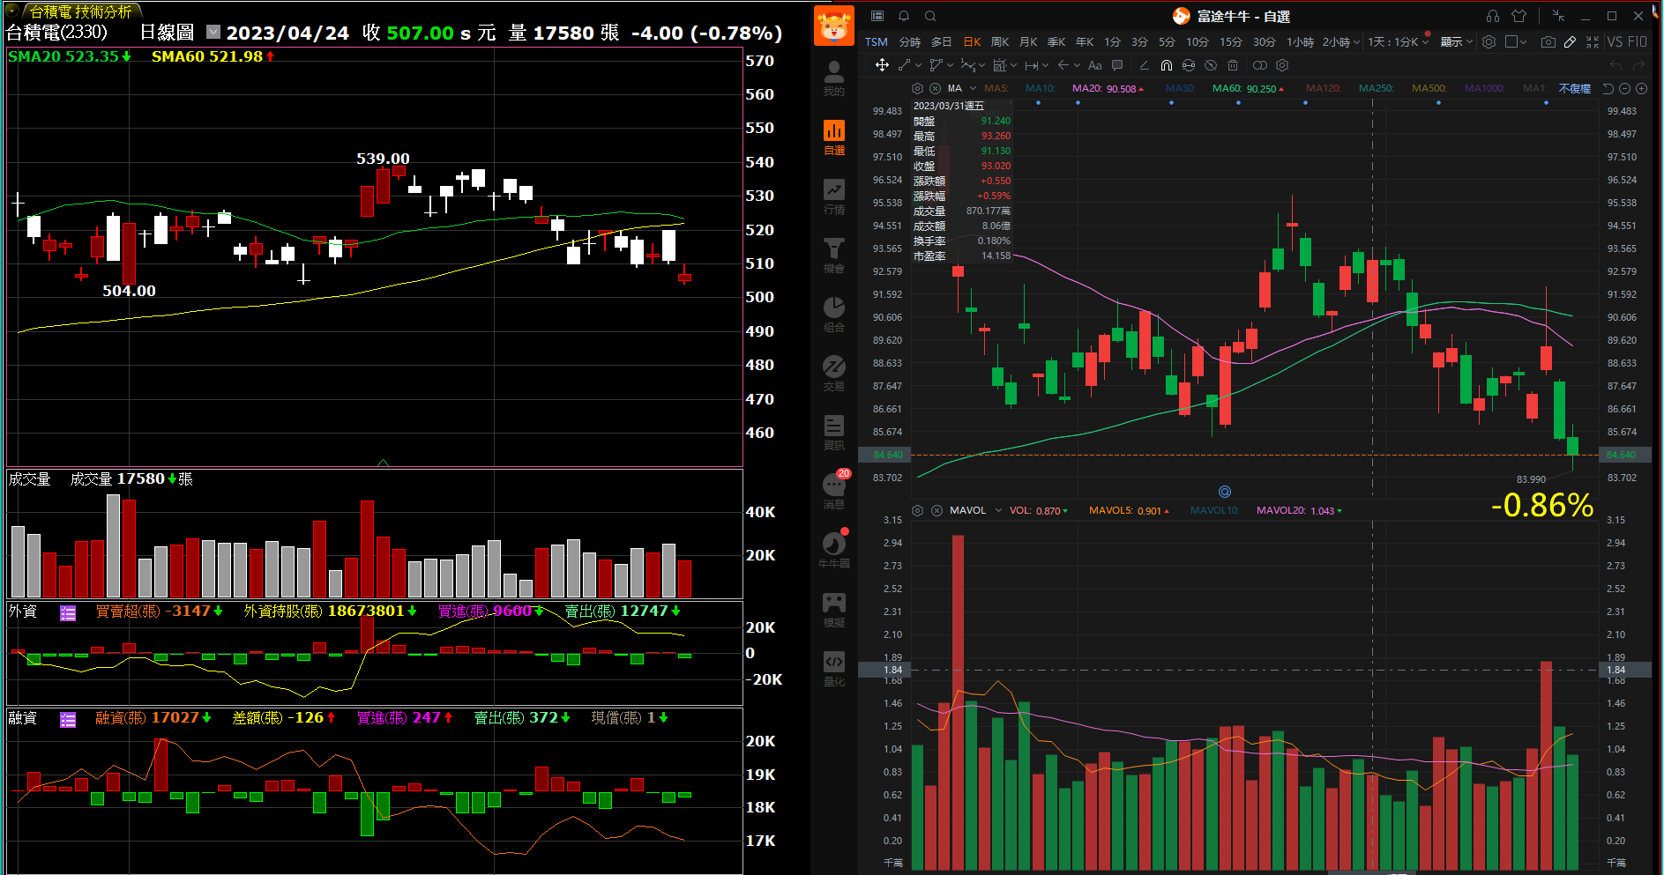Open the 交易 trading sidebar icon
This screenshot has width=1664, height=875.
[x=833, y=373]
